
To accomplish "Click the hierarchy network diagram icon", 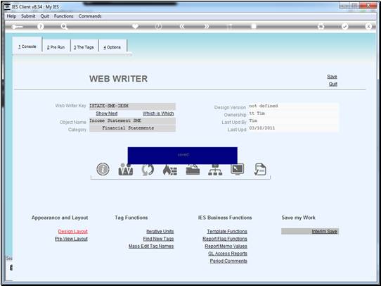I will tap(215, 170).
